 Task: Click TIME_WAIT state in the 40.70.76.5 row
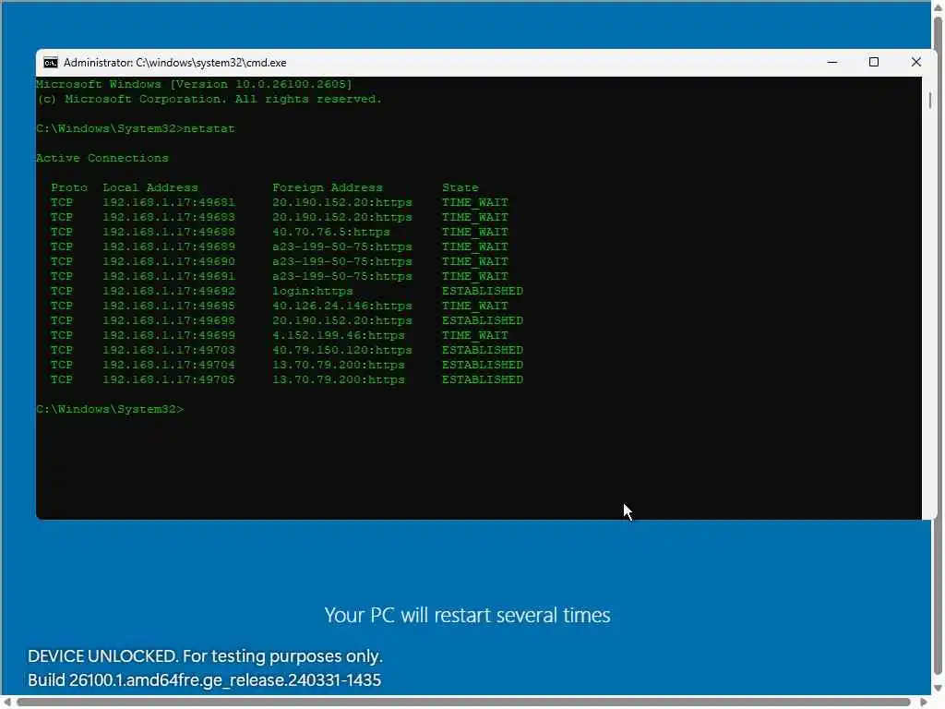(475, 232)
